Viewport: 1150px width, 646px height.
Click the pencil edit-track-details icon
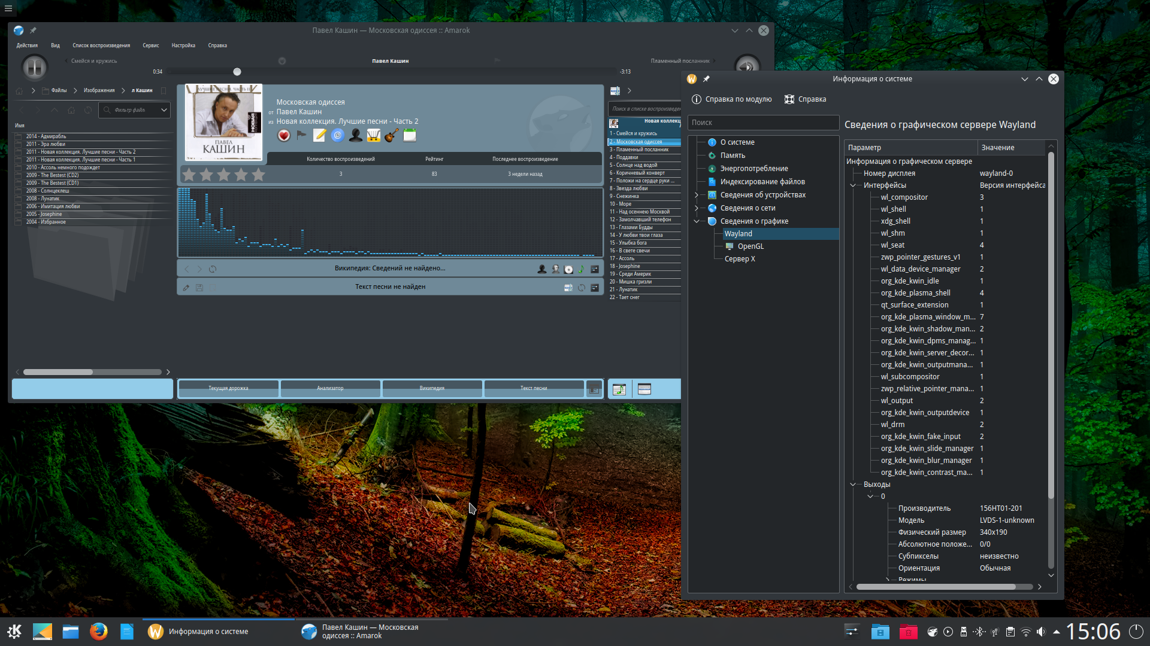[x=320, y=136]
